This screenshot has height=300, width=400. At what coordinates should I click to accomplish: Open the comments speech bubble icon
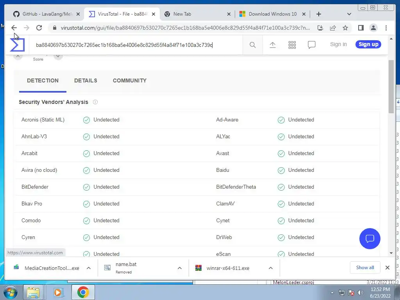pos(311,45)
